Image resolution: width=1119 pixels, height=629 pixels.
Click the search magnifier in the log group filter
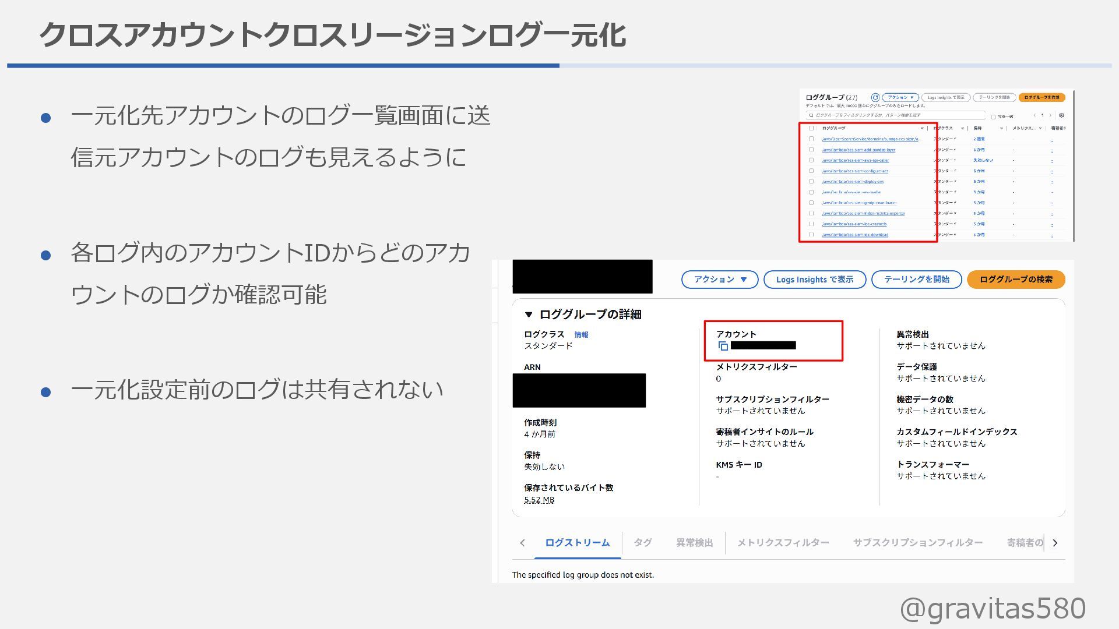click(x=811, y=115)
